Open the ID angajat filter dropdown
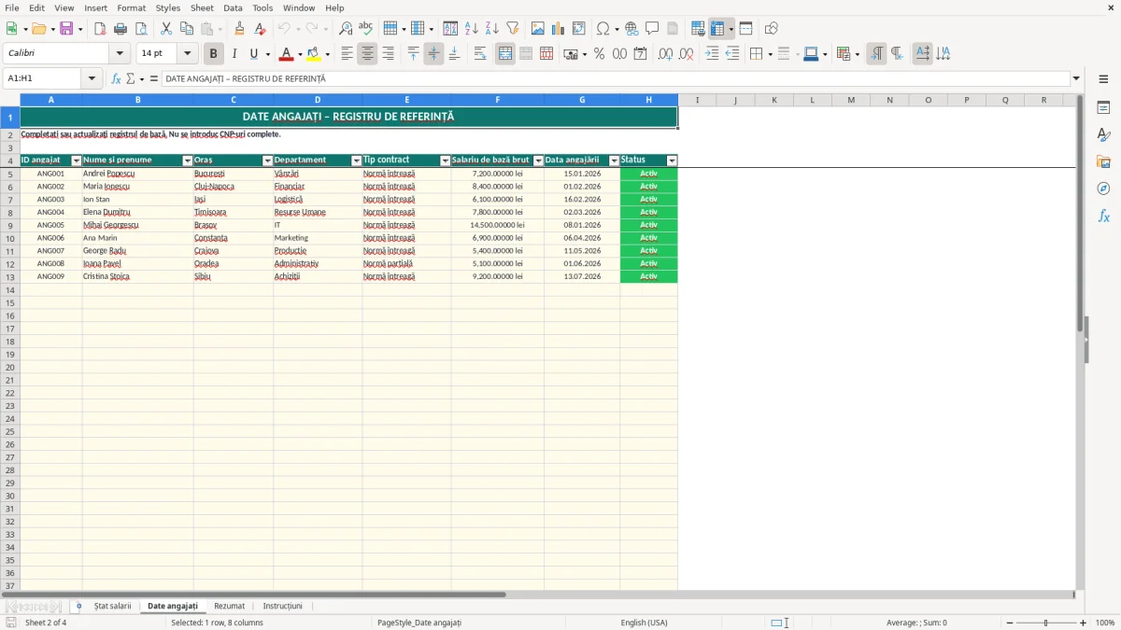 (x=77, y=161)
